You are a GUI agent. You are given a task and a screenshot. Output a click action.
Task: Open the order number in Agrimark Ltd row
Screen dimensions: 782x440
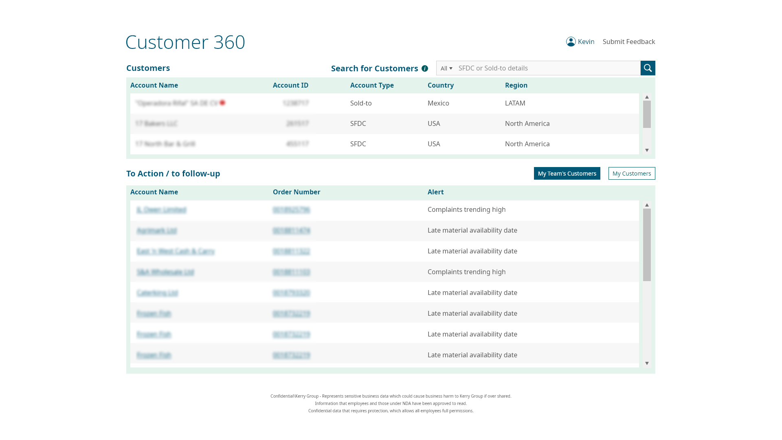[291, 230]
